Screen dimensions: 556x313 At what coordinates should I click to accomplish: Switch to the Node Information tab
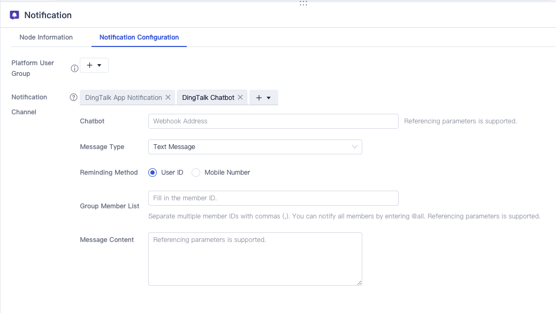coord(46,37)
